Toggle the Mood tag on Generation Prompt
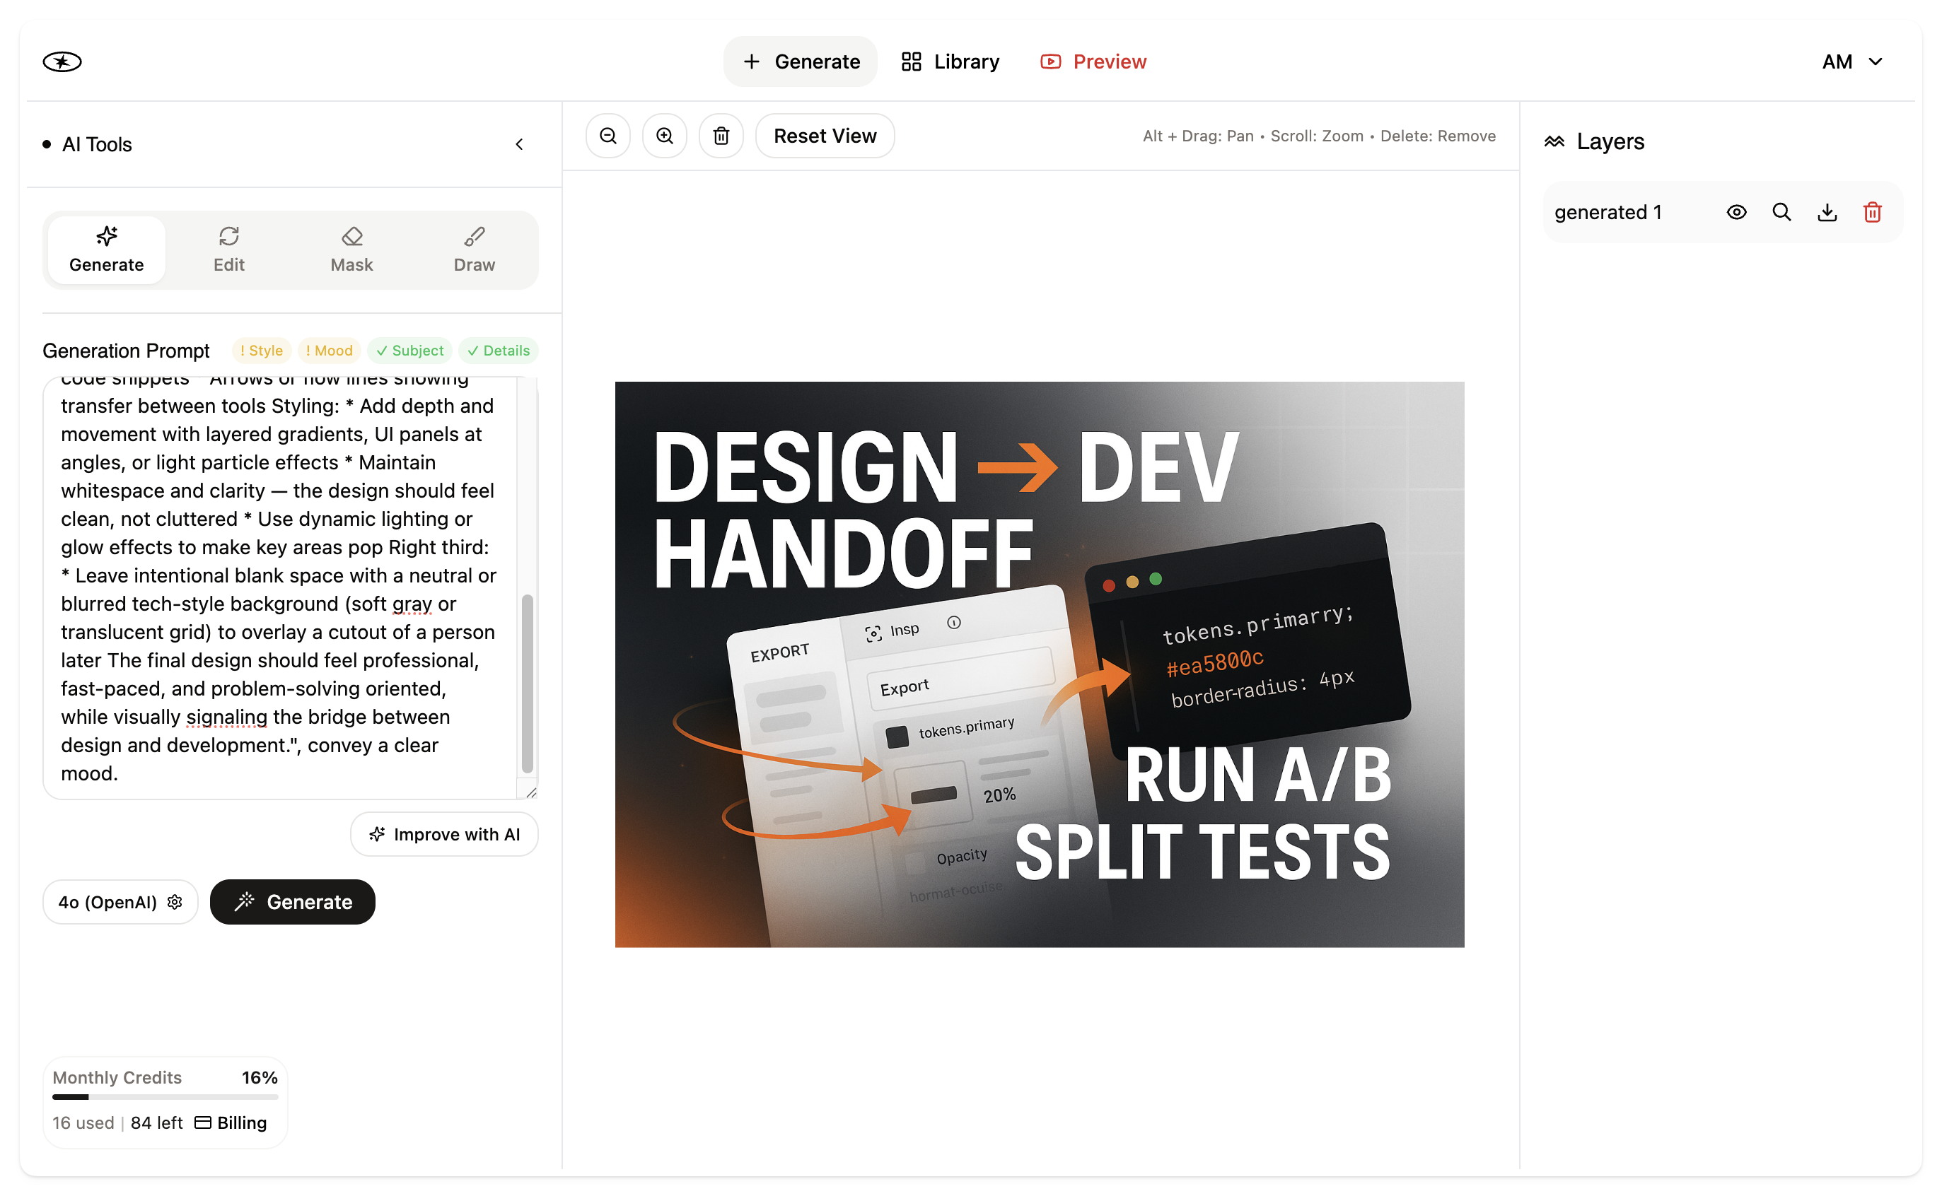The image size is (1942, 1196). pos(329,351)
